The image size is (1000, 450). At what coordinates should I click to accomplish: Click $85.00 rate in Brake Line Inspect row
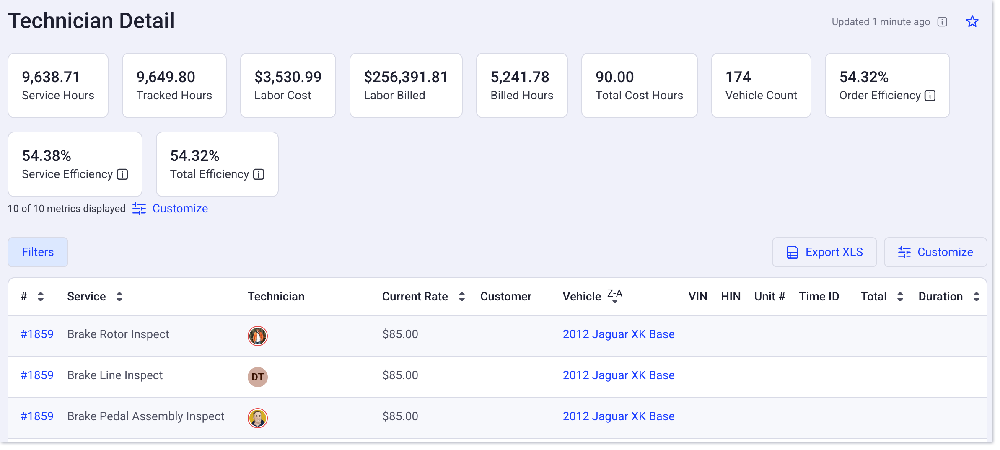pyautogui.click(x=400, y=375)
